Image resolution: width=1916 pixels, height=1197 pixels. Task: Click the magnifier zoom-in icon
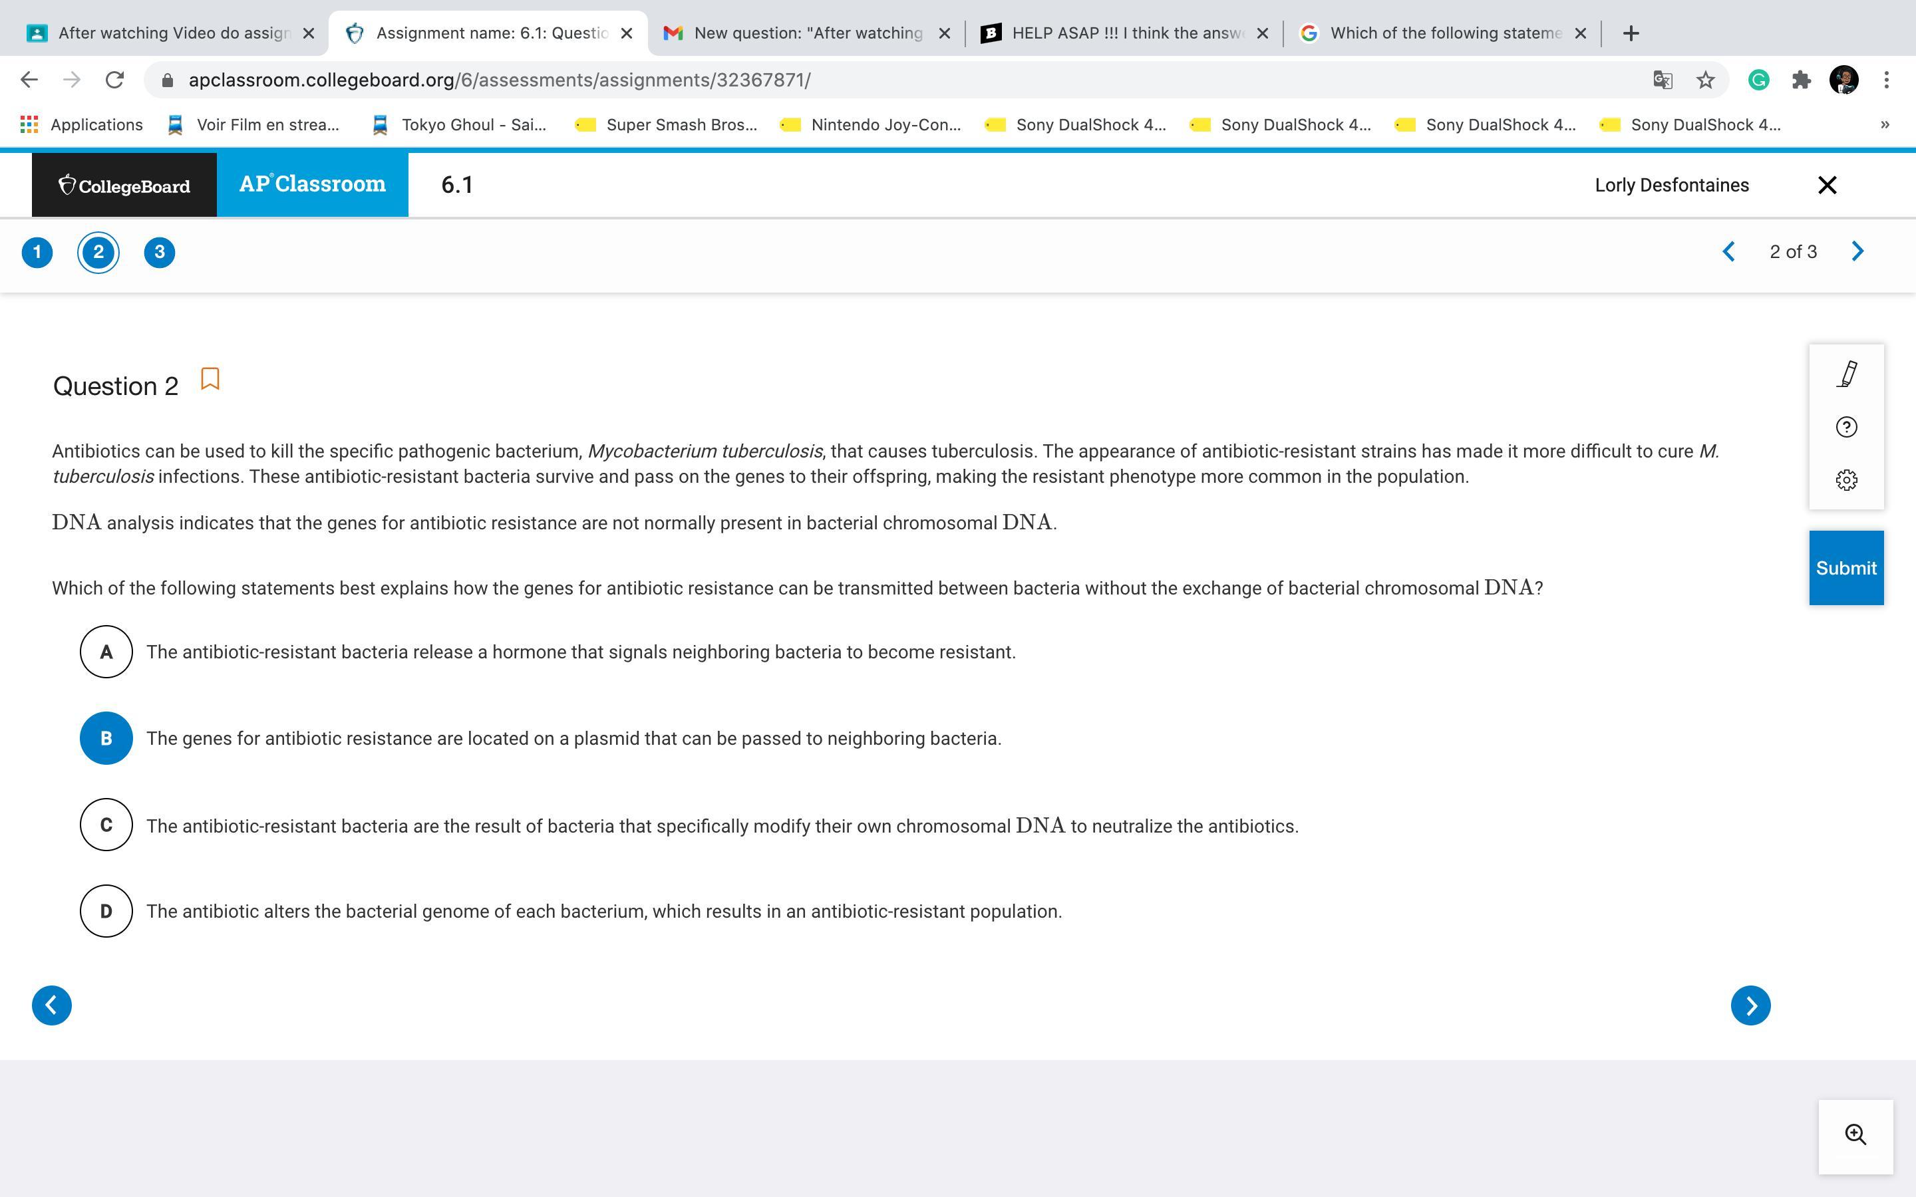[1855, 1134]
